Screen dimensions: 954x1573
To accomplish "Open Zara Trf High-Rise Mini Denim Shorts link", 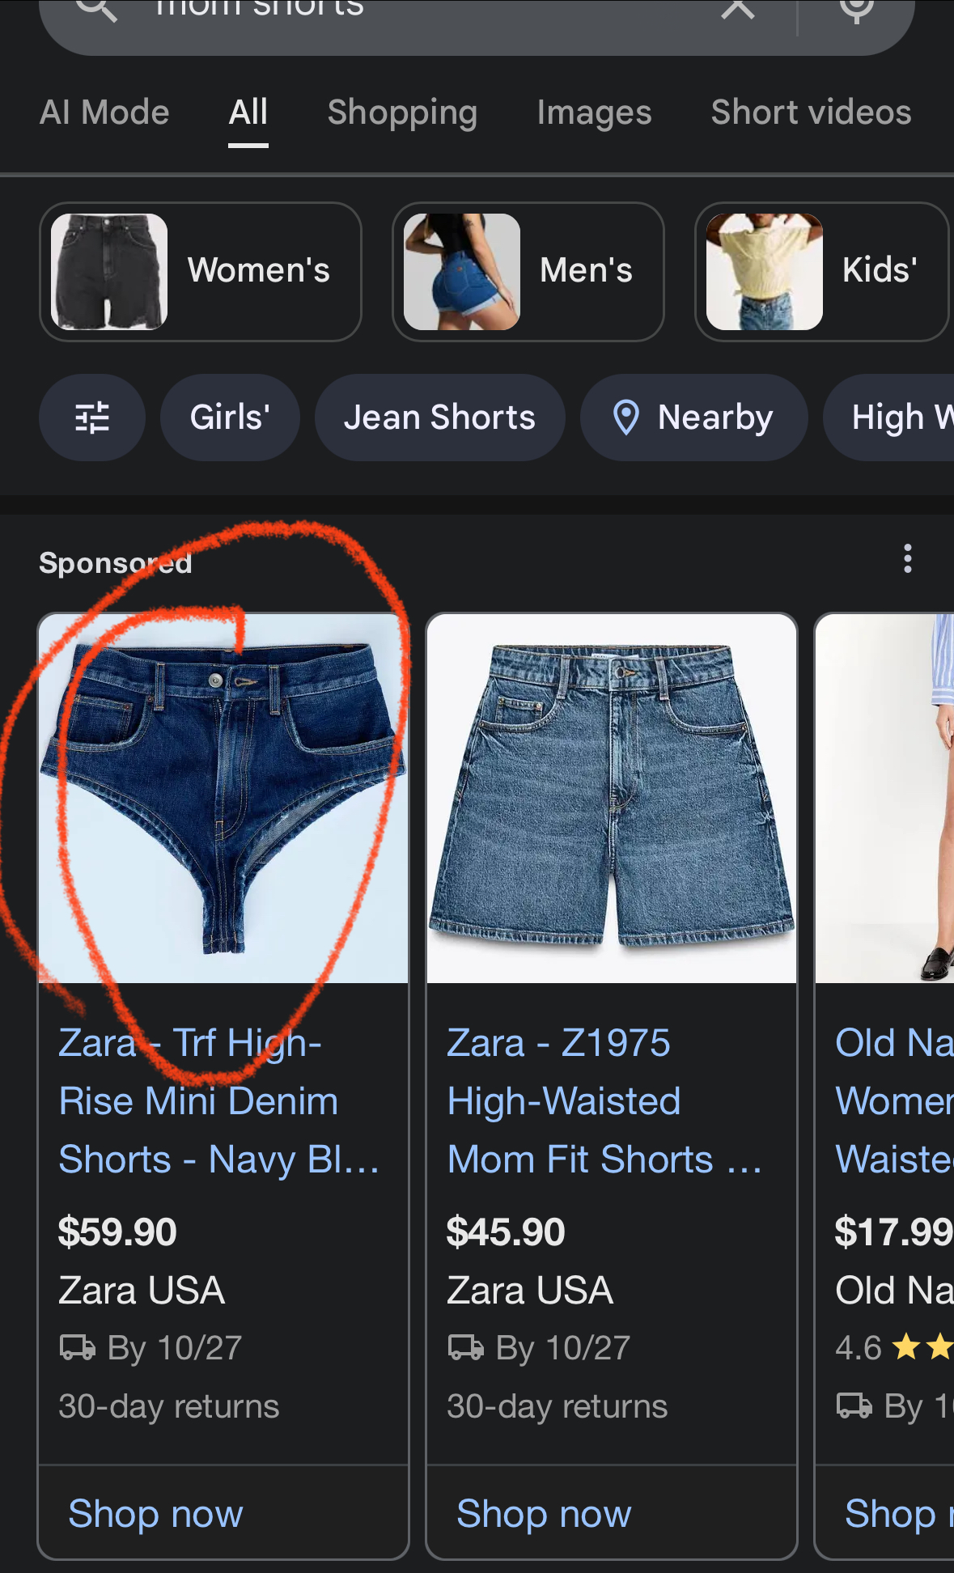I will [218, 1101].
